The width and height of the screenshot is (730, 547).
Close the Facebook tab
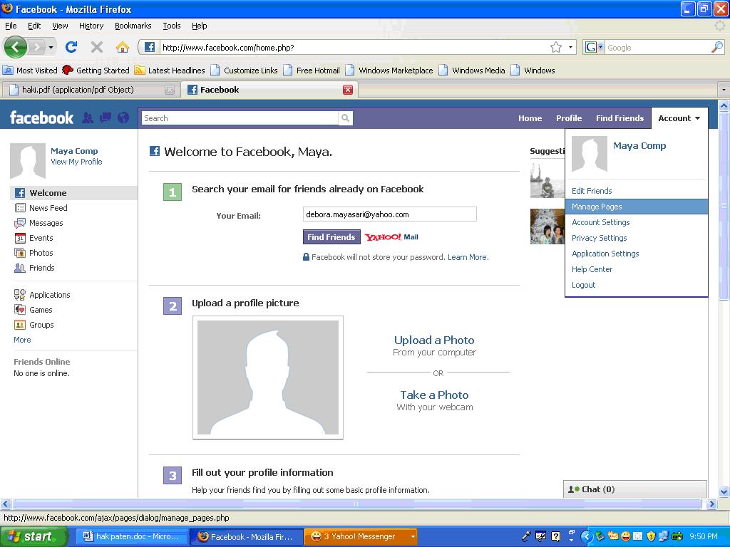click(348, 90)
